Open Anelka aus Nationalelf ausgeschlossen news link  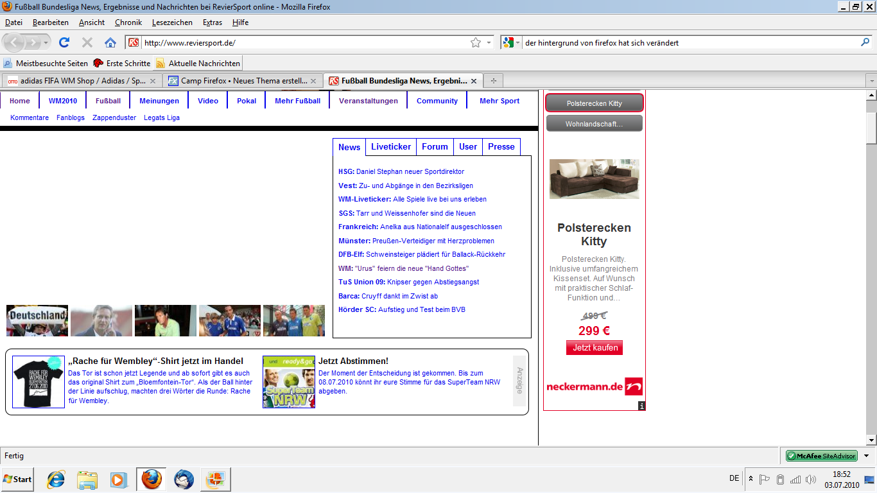coord(440,227)
